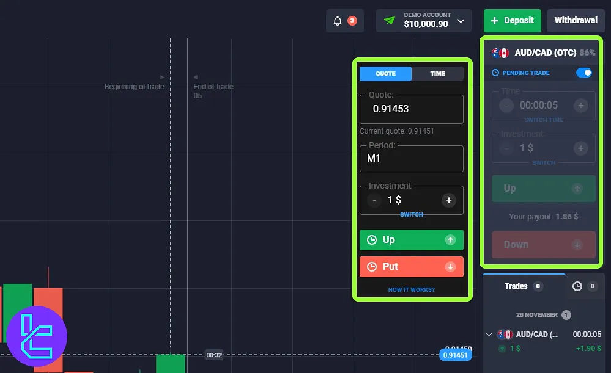Open the Period M1 selector
Image resolution: width=611 pixels, height=373 pixels.
click(x=412, y=158)
